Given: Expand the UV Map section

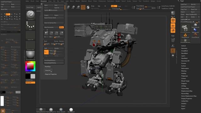Looking at the screenshot, I should tap(183, 86).
